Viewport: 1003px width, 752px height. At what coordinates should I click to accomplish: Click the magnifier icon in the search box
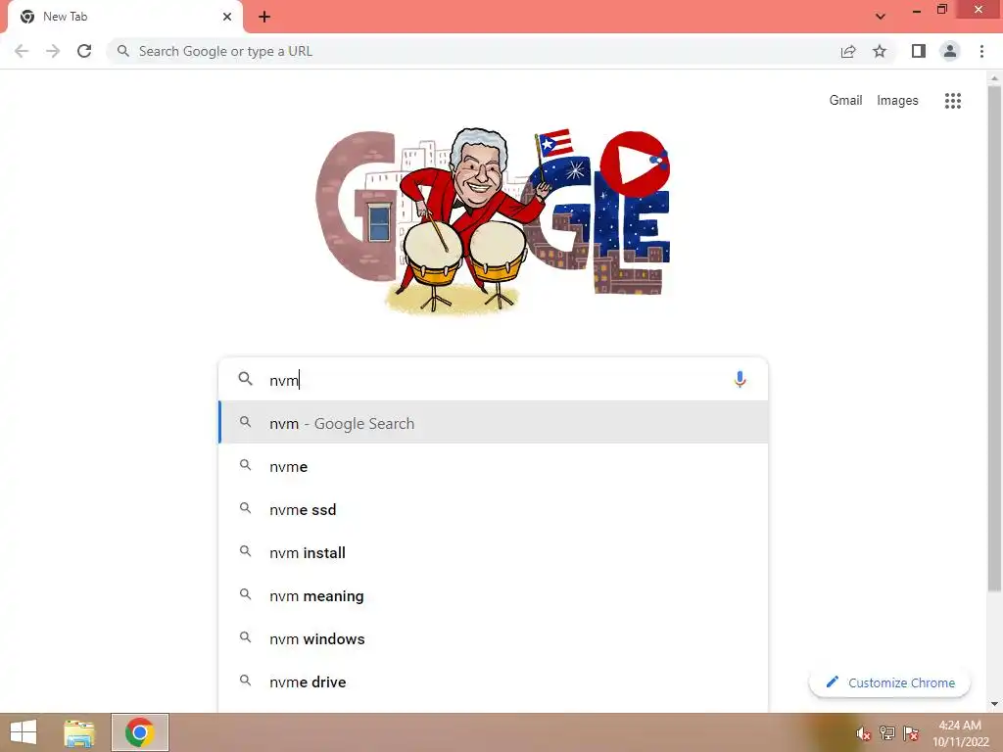[x=245, y=379]
